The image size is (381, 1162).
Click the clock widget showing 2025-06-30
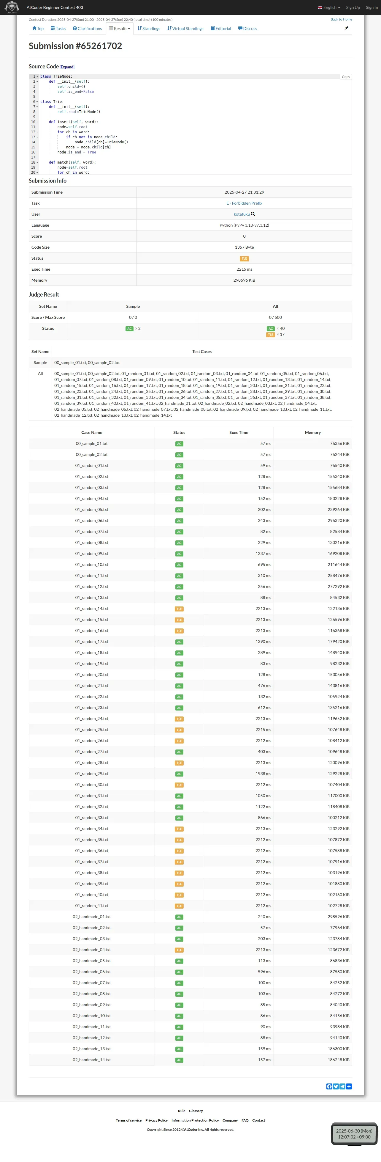pos(354,1133)
